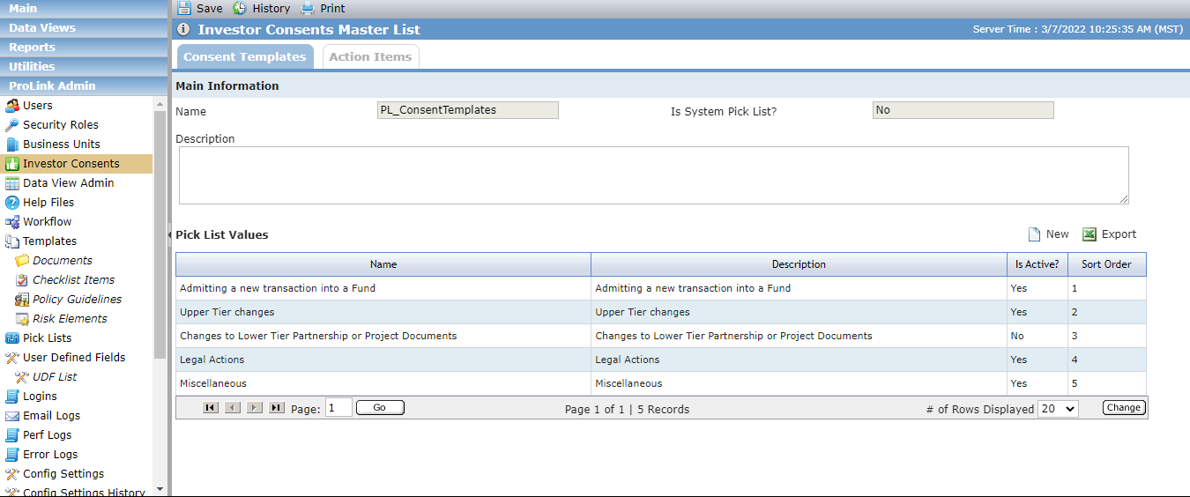Click the Error Logs icon
The height and width of the screenshot is (497, 1190).
tap(12, 455)
